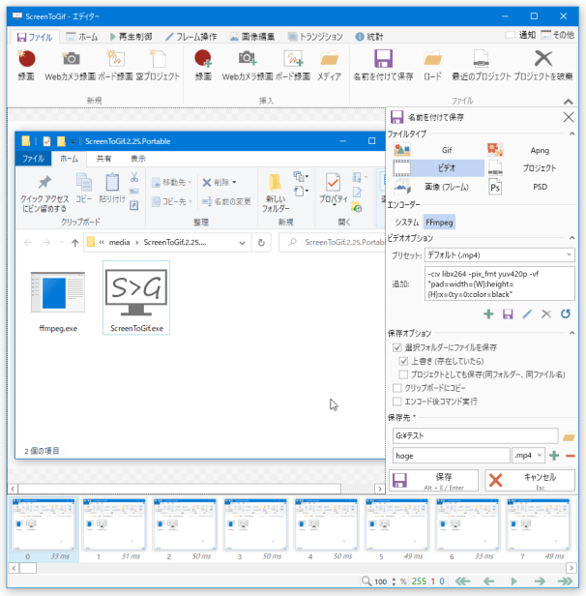Click the pencil icon to edit the preset
This screenshot has height=596, width=586.
pyautogui.click(x=527, y=313)
